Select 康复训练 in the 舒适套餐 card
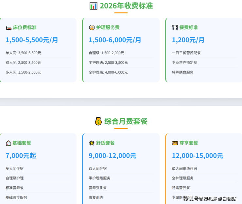 96,197
